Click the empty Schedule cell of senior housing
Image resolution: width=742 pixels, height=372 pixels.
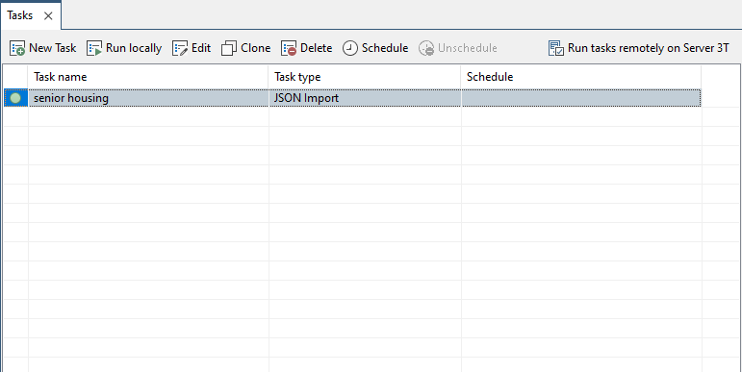point(581,98)
